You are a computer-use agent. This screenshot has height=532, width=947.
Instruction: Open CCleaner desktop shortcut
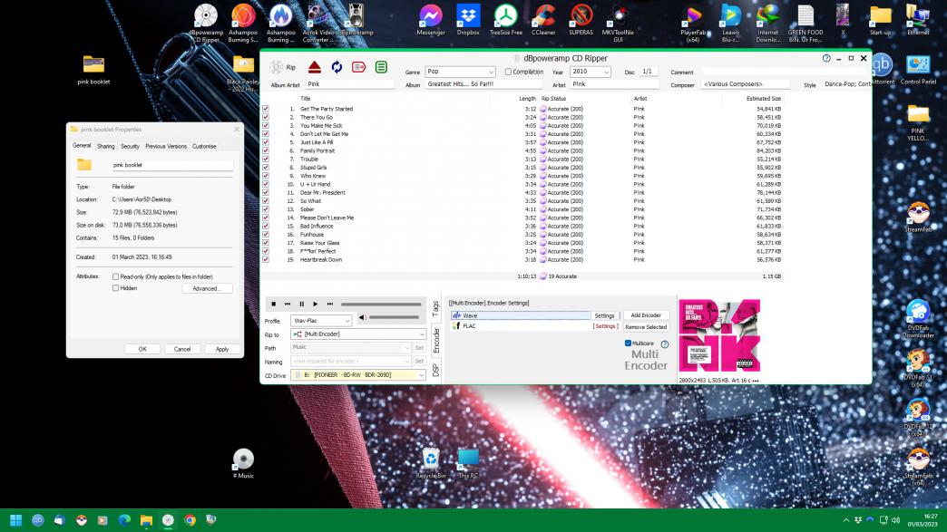point(543,16)
